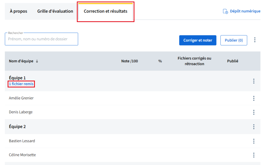Select the Amélie Grenier row name
This screenshot has height=165, width=264.
21,98
